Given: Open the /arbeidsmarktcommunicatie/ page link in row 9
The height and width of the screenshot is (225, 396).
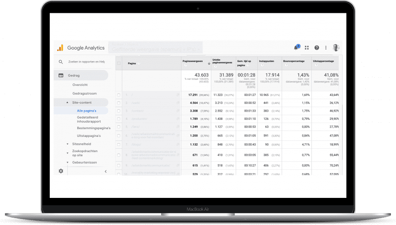Looking at the screenshot, I should 151,166.
